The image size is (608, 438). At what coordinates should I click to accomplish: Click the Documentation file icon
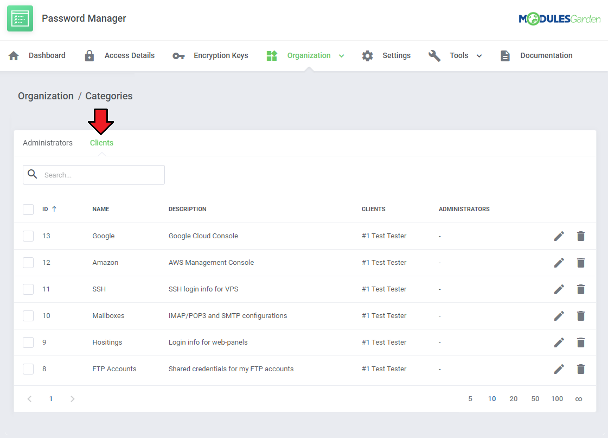pos(505,56)
